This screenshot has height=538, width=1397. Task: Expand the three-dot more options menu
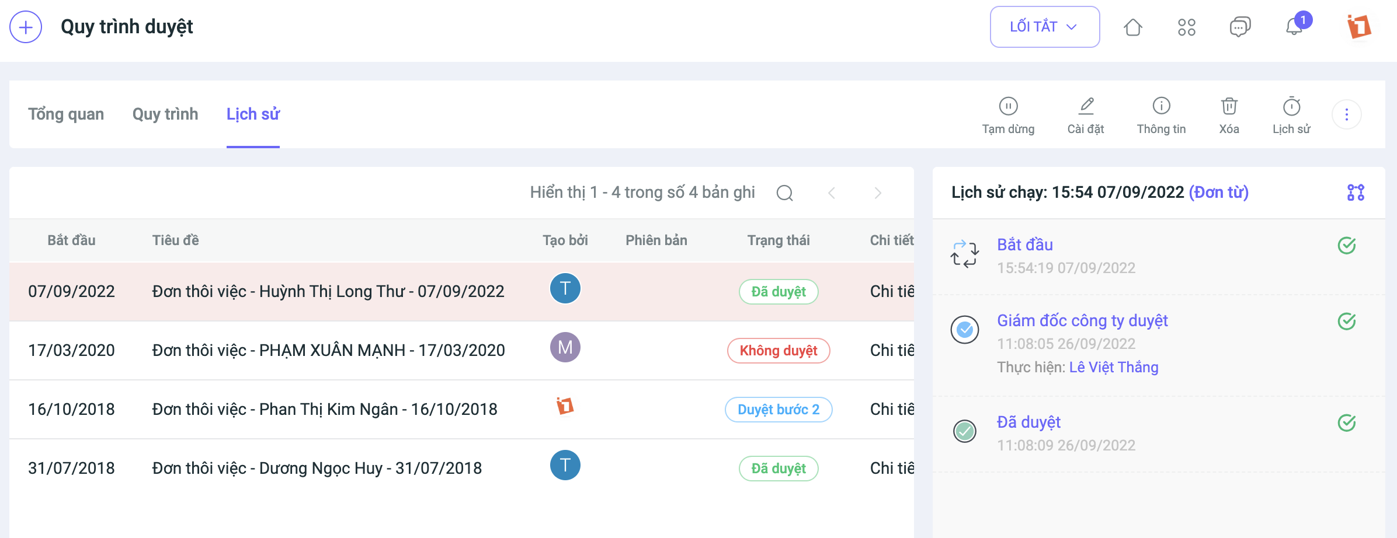(1346, 114)
